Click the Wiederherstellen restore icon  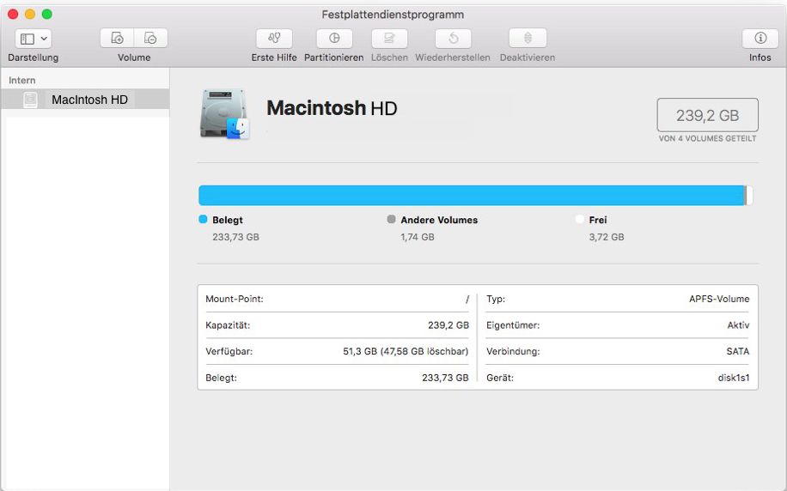[453, 39]
